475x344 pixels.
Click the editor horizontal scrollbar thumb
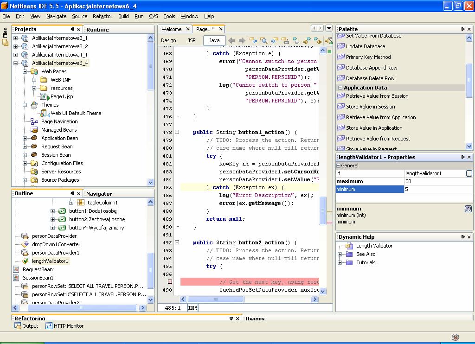tap(216, 299)
